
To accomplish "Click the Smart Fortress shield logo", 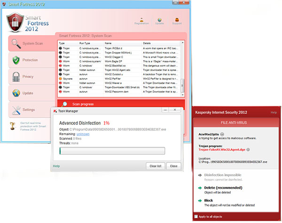I will (15, 22).
